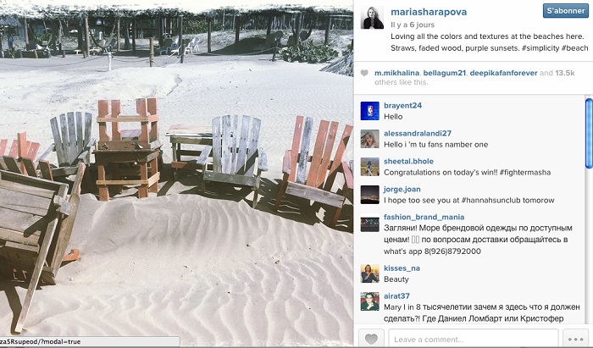This screenshot has height=348, width=593.
Task: Click the heart like button beside comment box
Action: pyautogui.click(x=371, y=339)
